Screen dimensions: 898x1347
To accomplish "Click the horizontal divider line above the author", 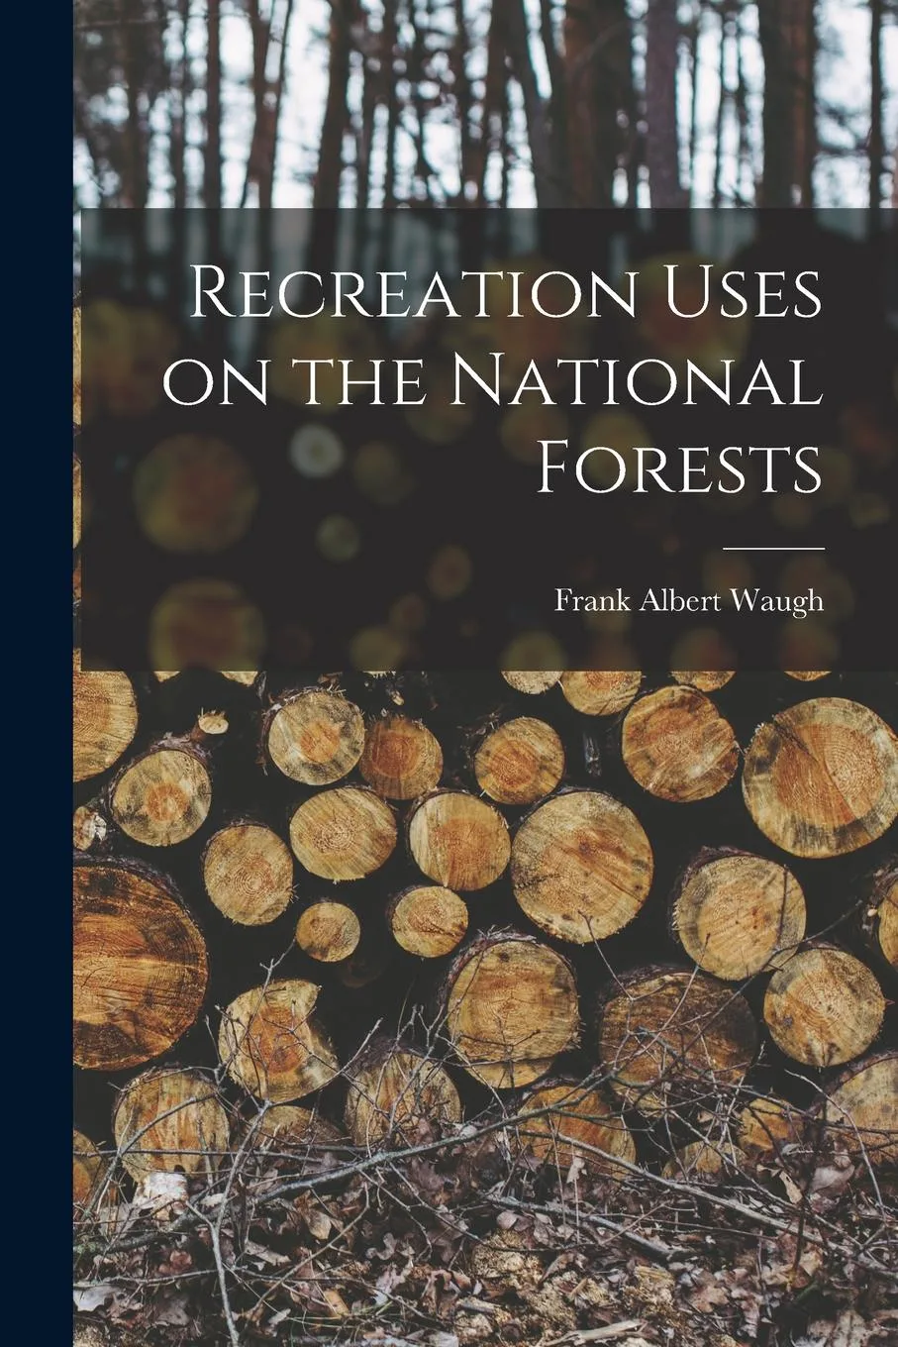I will click(x=774, y=547).
